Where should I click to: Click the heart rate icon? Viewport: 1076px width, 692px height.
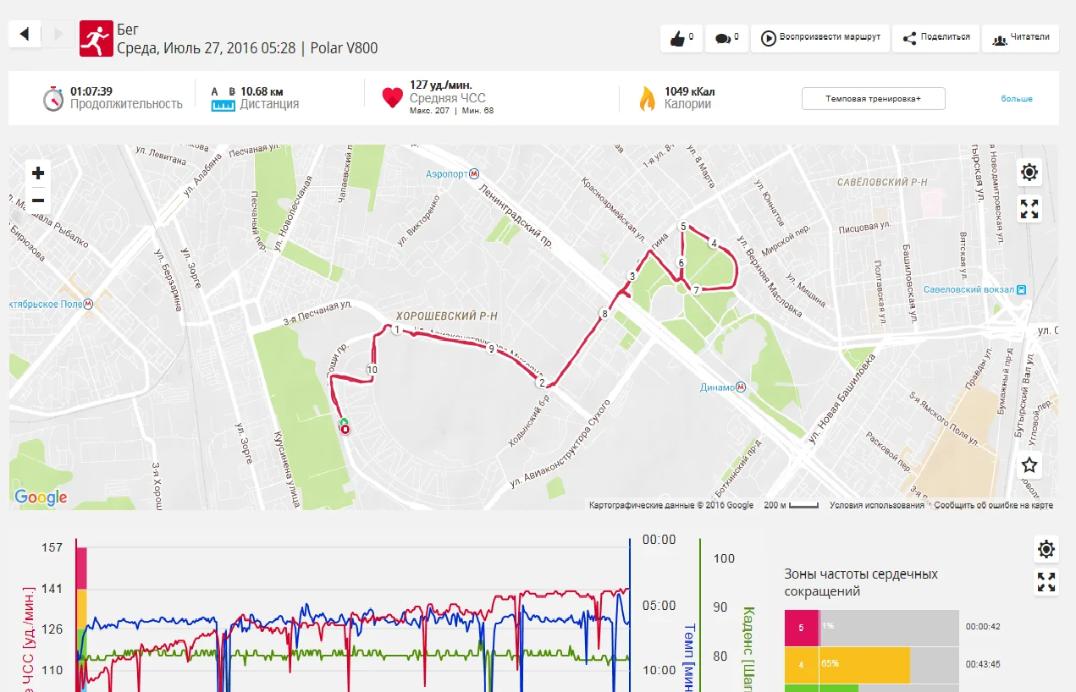coord(393,98)
